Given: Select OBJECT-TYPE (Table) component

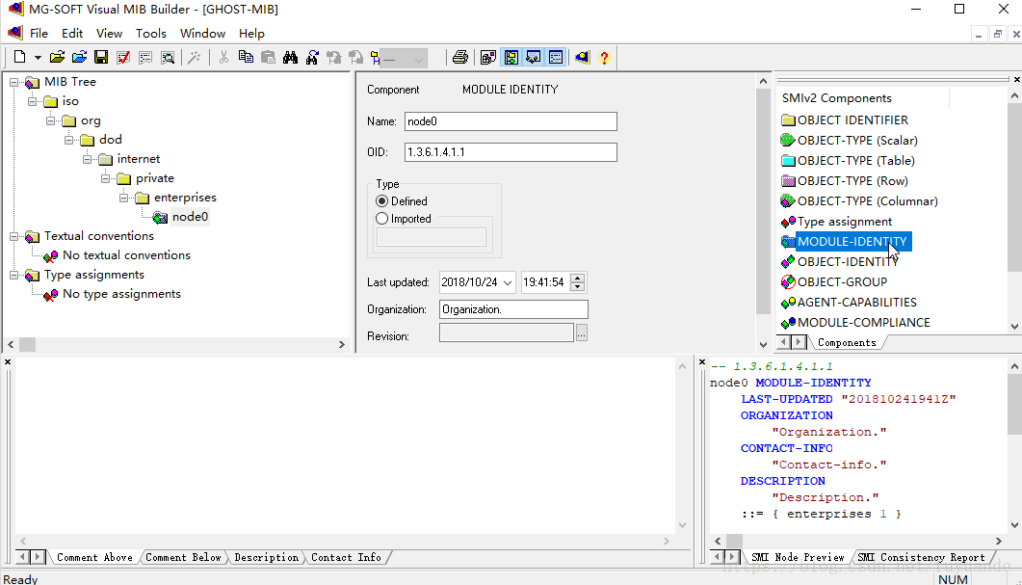Looking at the screenshot, I should tap(855, 160).
